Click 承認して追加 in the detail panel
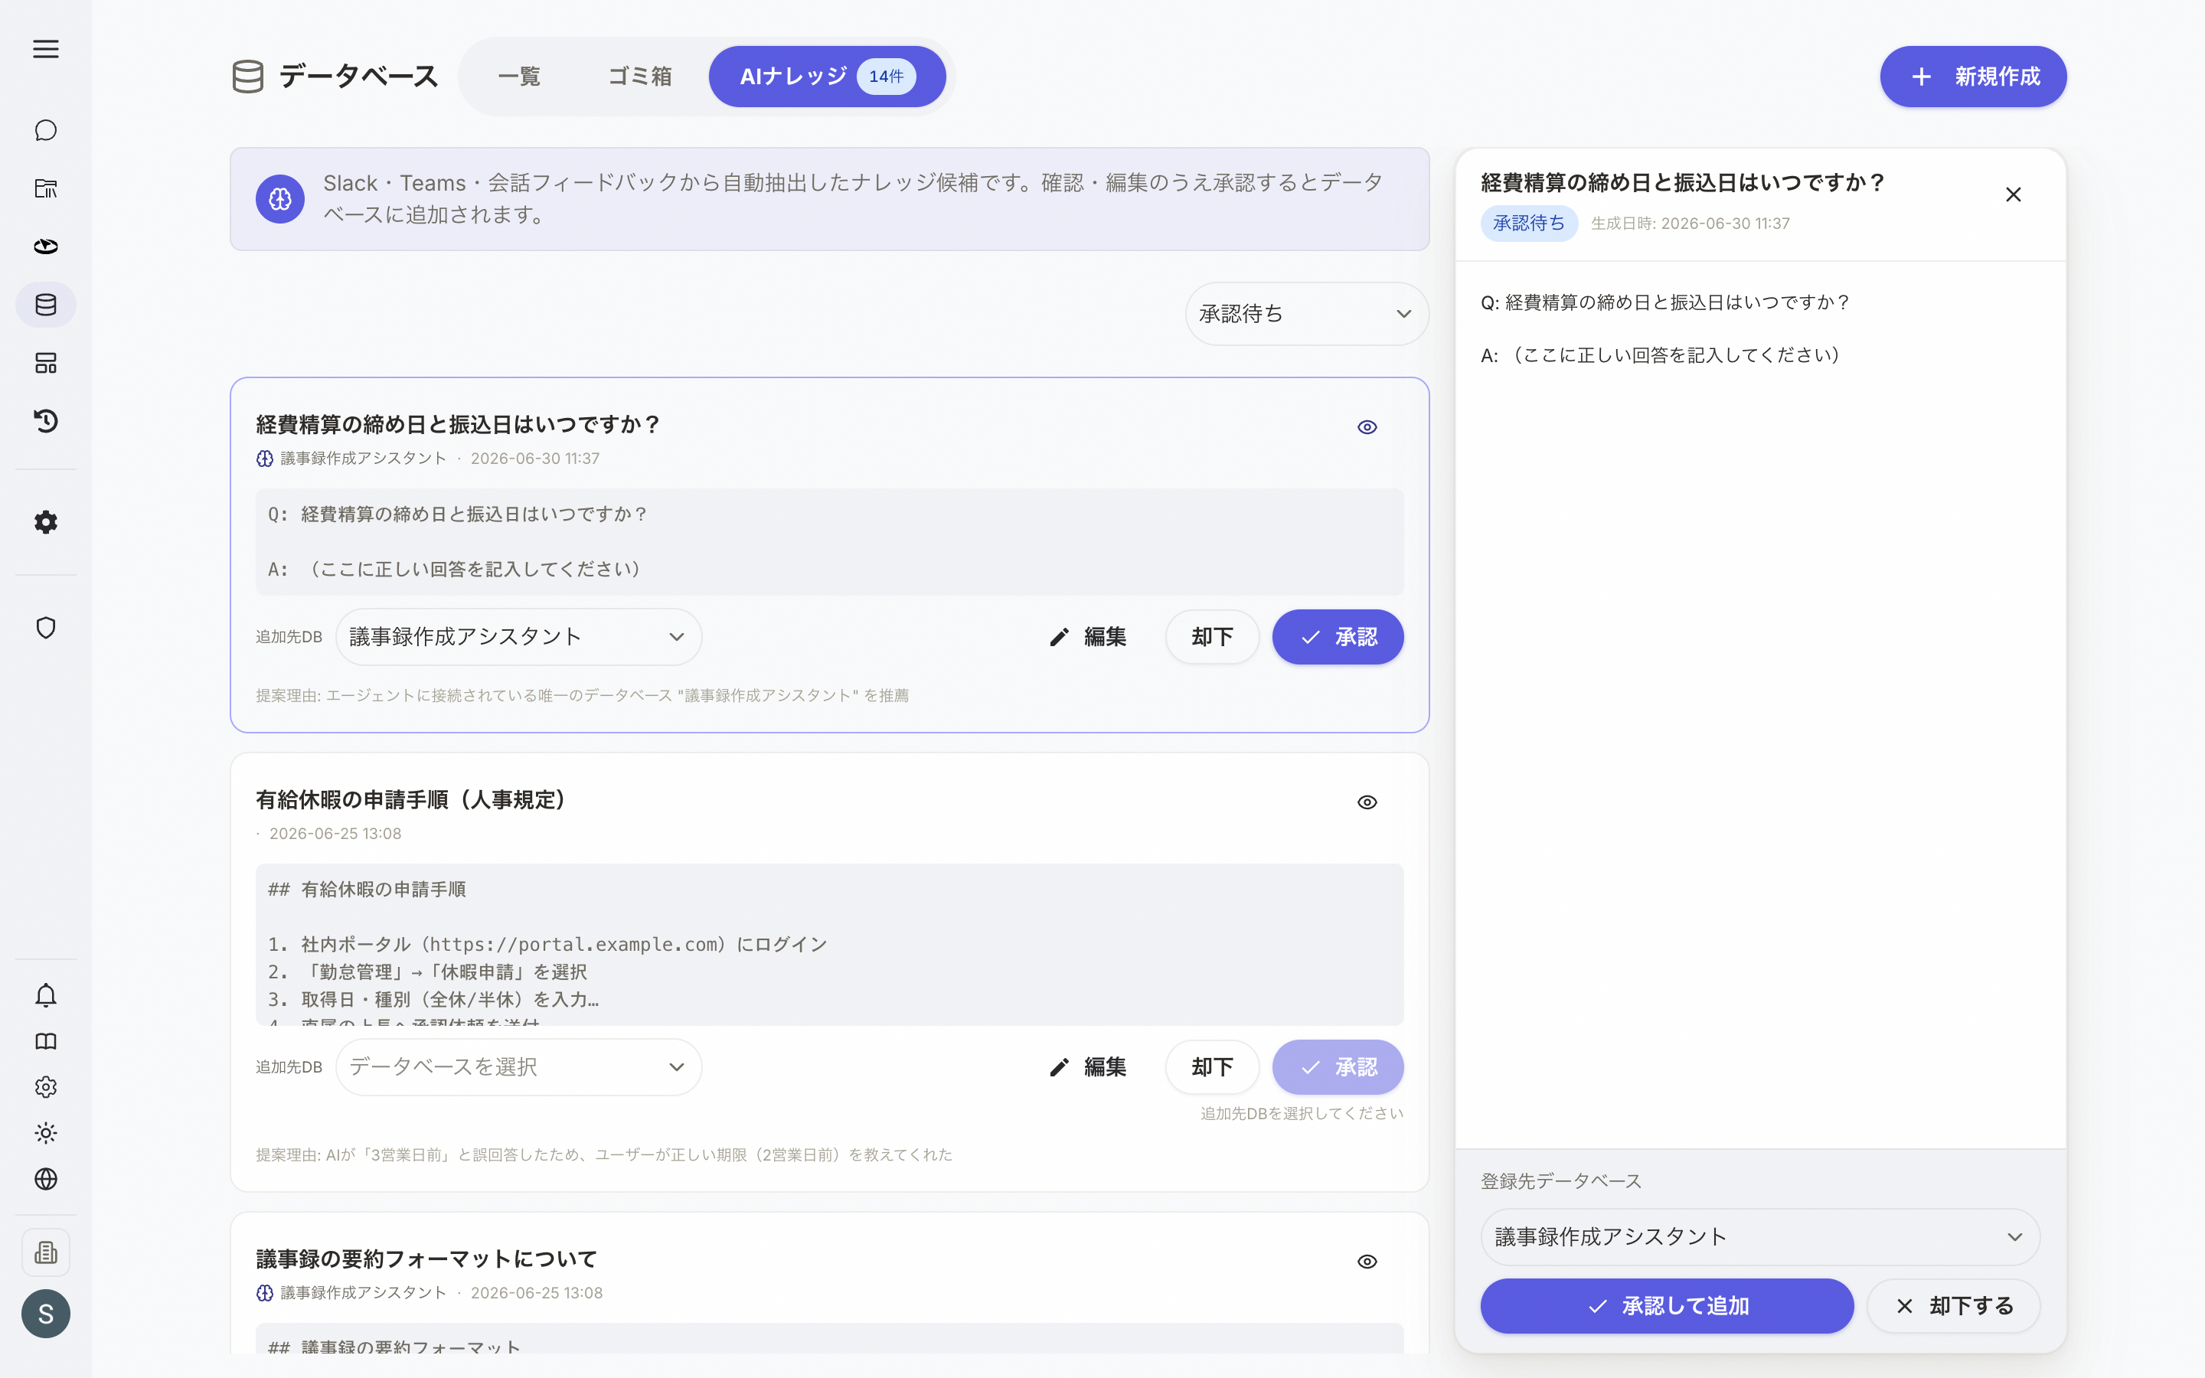Viewport: 2205px width, 1378px height. [x=1667, y=1306]
